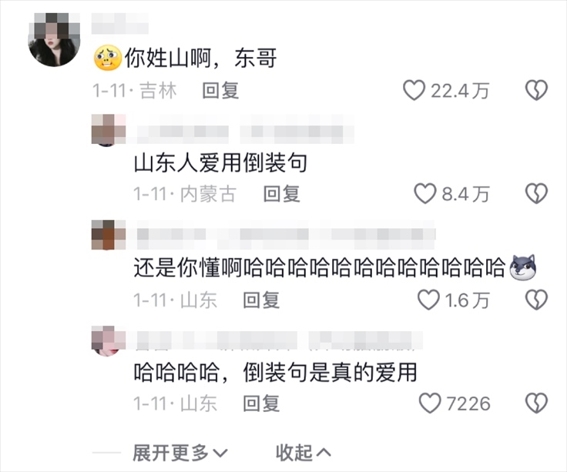Open avatar of 山东人爱用倒装句 commenter
The image size is (567, 472).
coord(108,130)
